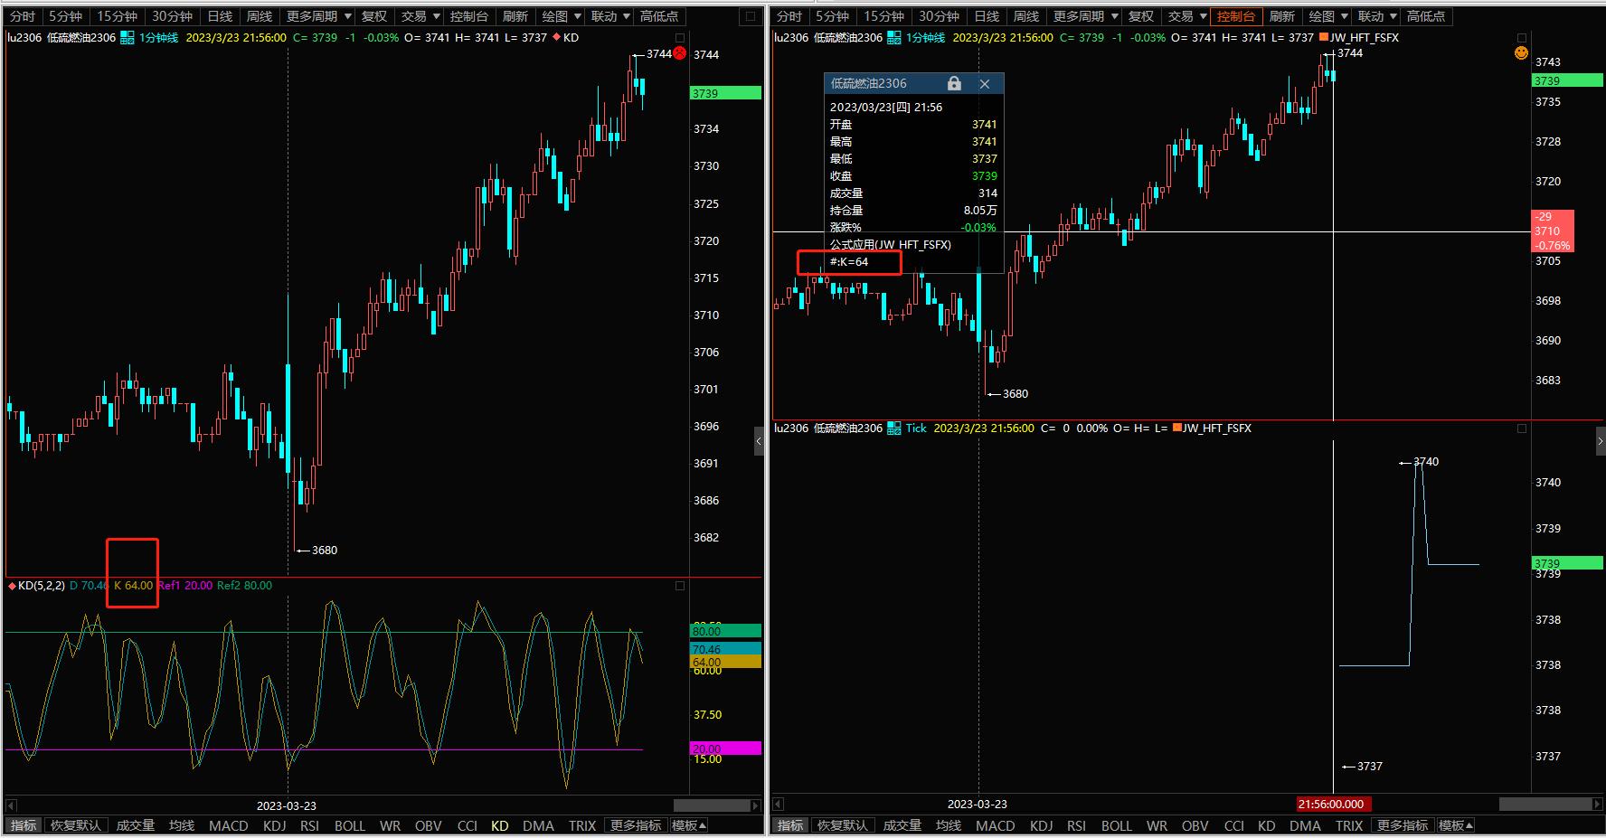Screen dimensions: 1606x838
Task: Toggle maximize box of Tick chart pane
Action: click(x=1522, y=428)
